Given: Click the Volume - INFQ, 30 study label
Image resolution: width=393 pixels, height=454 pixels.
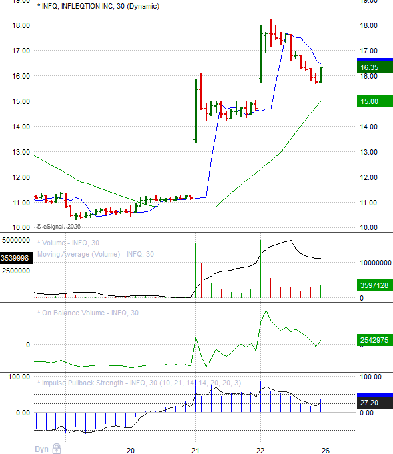Looking at the screenshot, I should (x=69, y=243).
